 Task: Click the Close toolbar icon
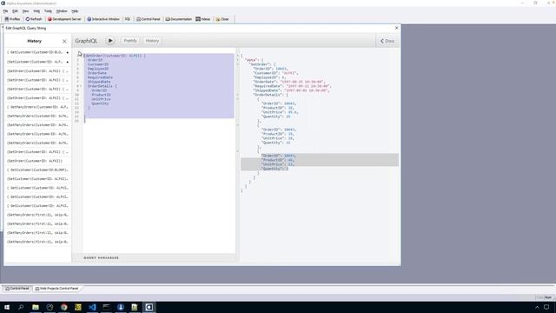pyautogui.click(x=222, y=19)
